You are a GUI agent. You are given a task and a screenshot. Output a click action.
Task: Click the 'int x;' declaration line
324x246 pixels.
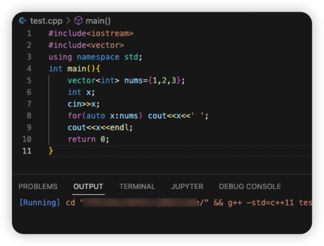[81, 92]
